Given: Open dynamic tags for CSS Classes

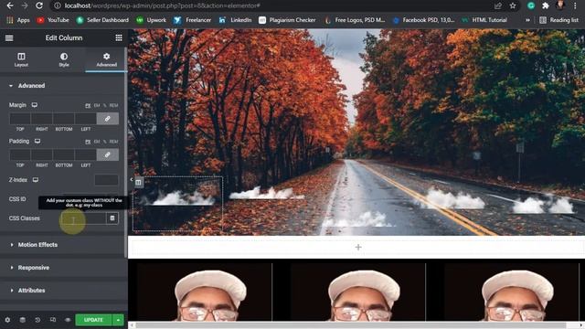Looking at the screenshot, I should click(x=112, y=218).
